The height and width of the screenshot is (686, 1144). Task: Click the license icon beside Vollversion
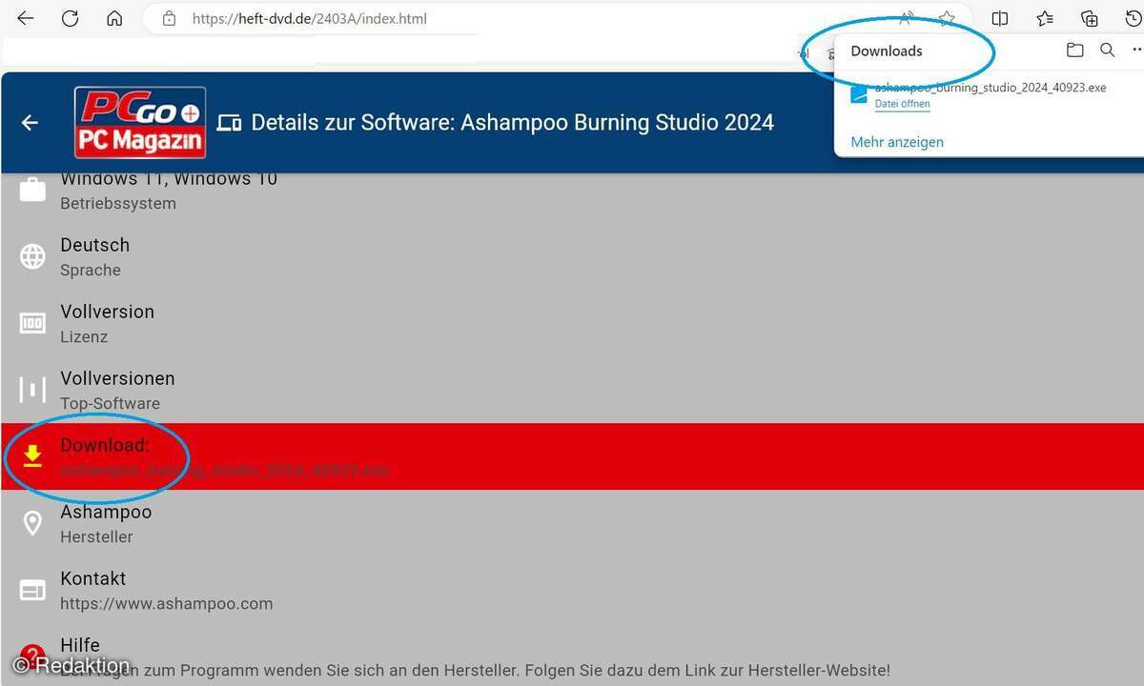pos(32,323)
